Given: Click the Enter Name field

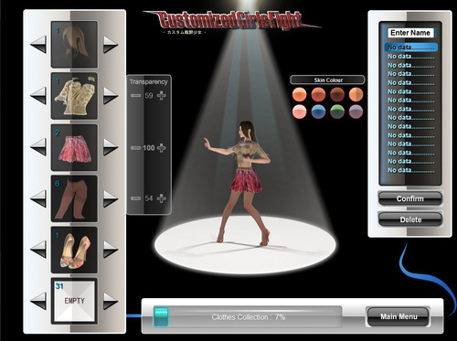Looking at the screenshot, I should [x=410, y=33].
